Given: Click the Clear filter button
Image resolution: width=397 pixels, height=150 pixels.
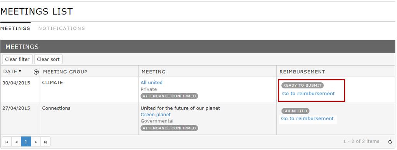Looking at the screenshot, I should tap(17, 59).
